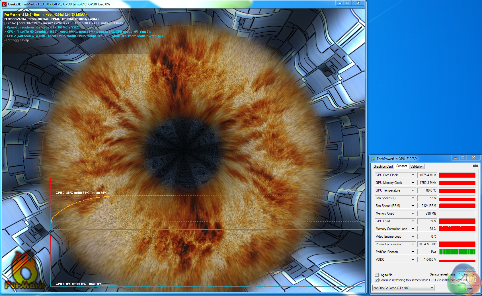This screenshot has height=296, width=482.
Task: Click the Pwr PerfCap reason value
Action: pos(427,252)
